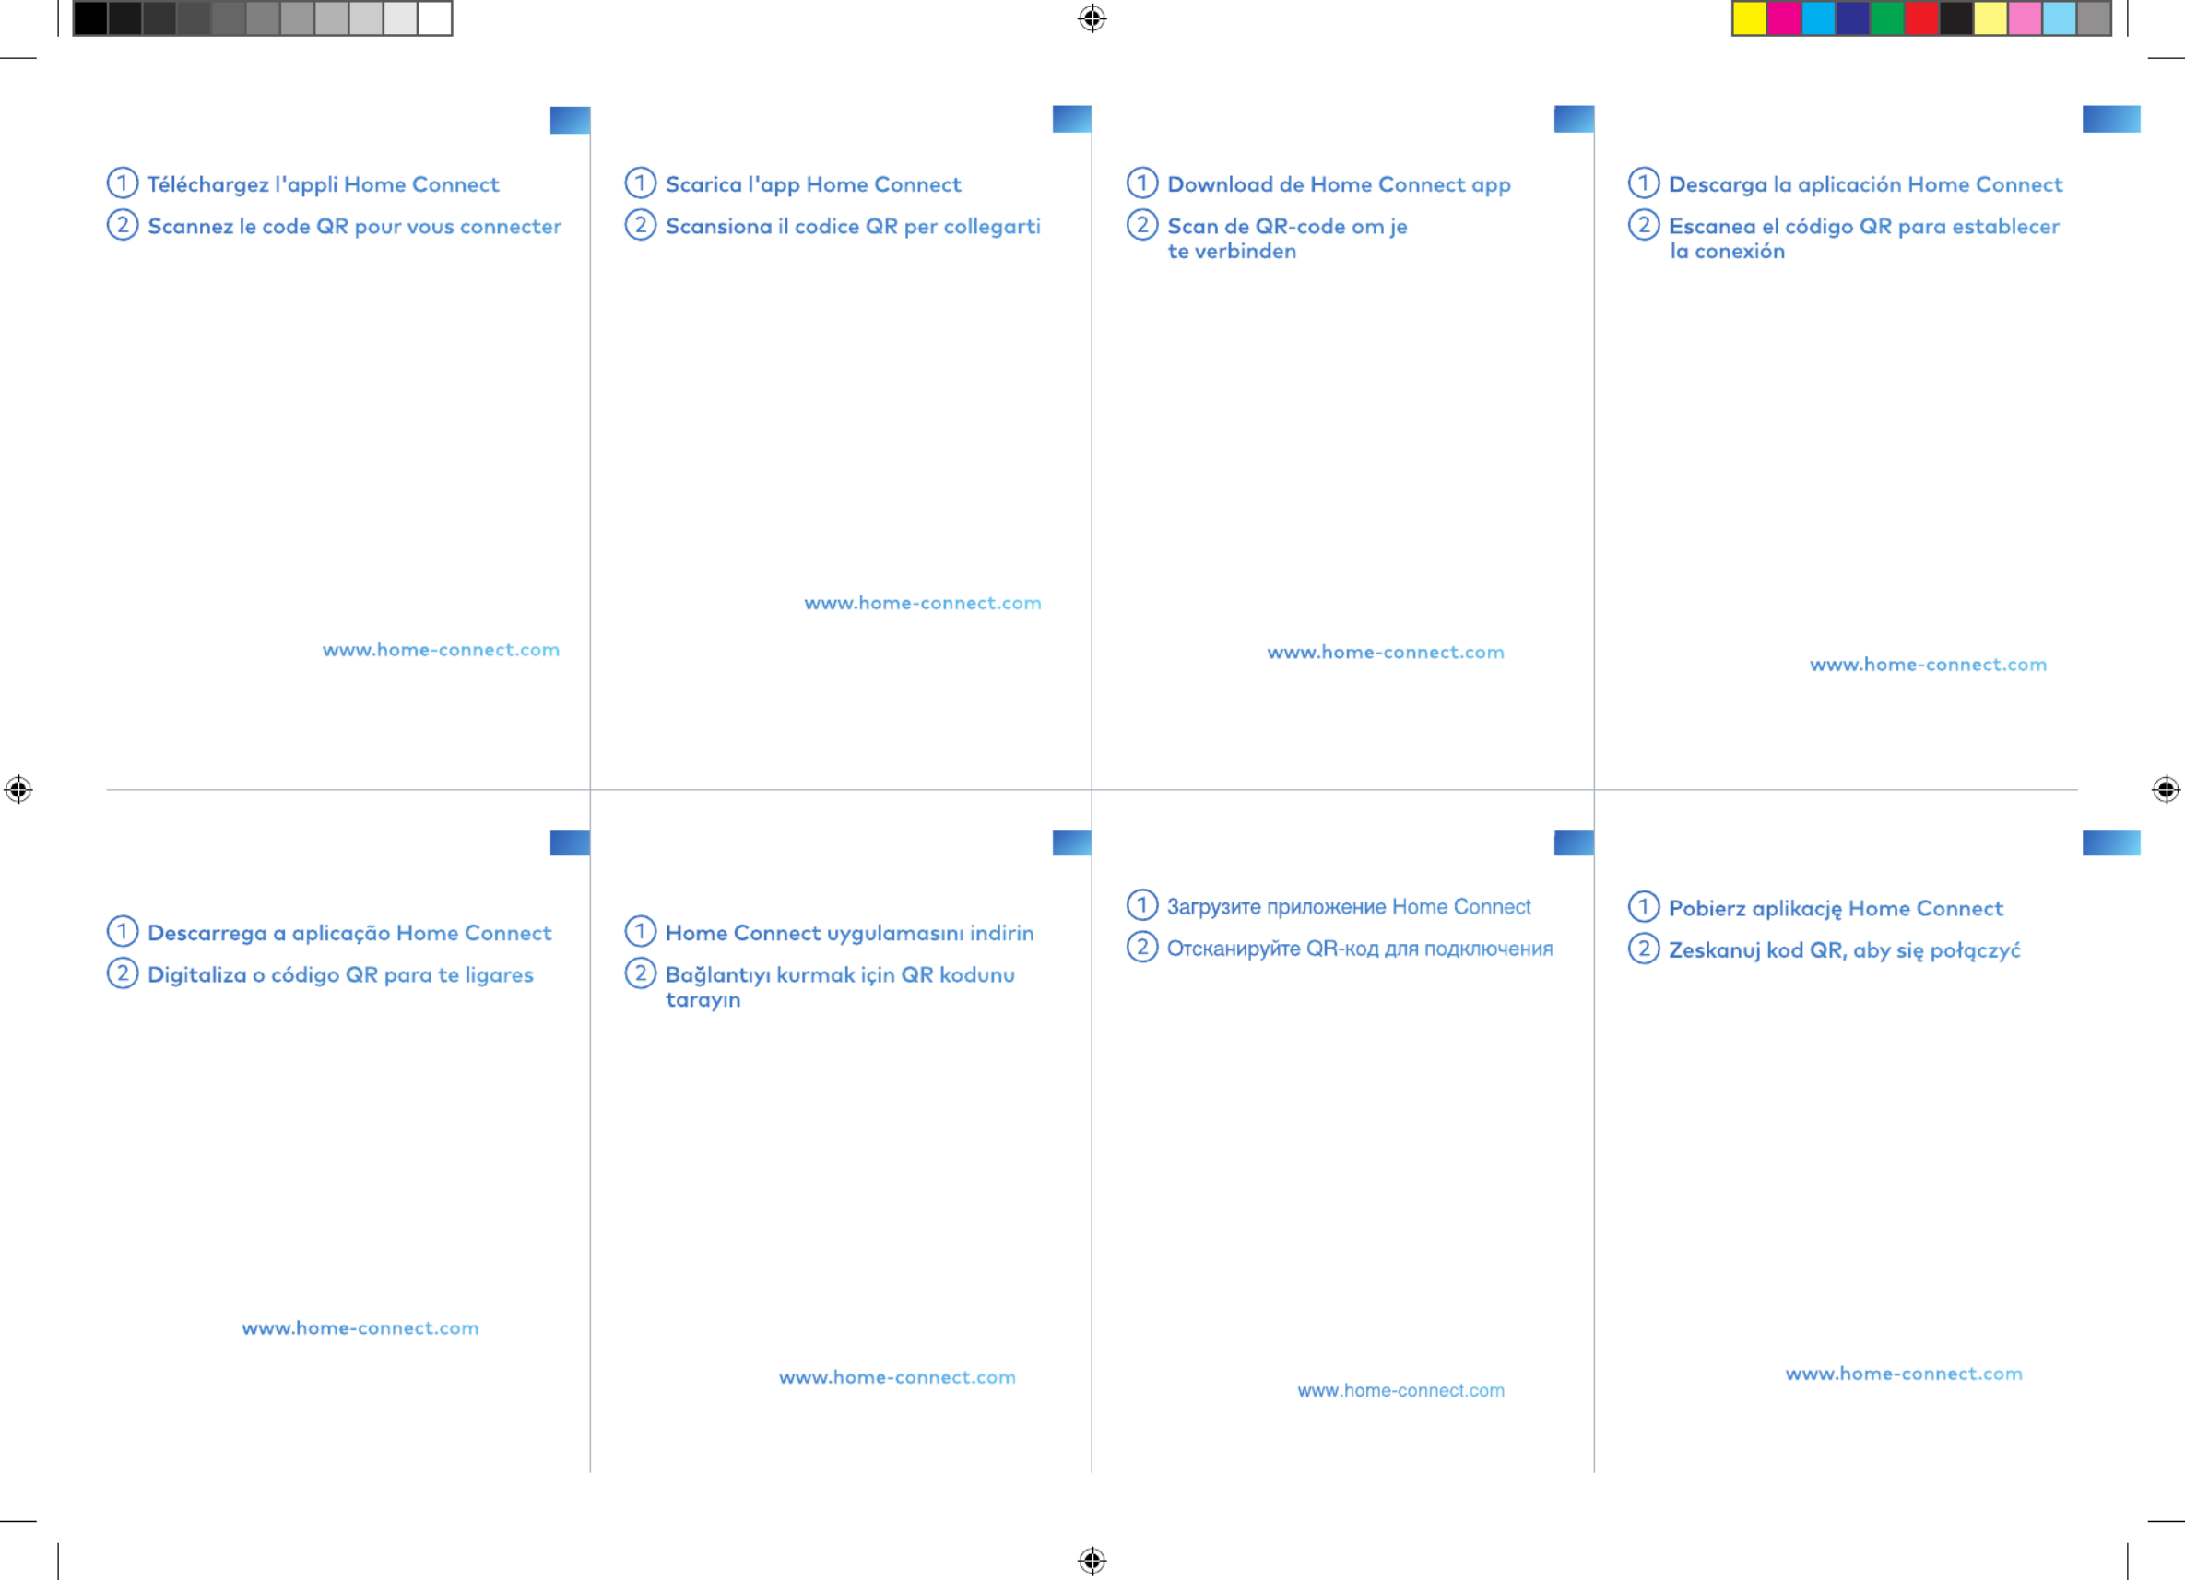Click the top center registration crosshair mark

(1092, 18)
